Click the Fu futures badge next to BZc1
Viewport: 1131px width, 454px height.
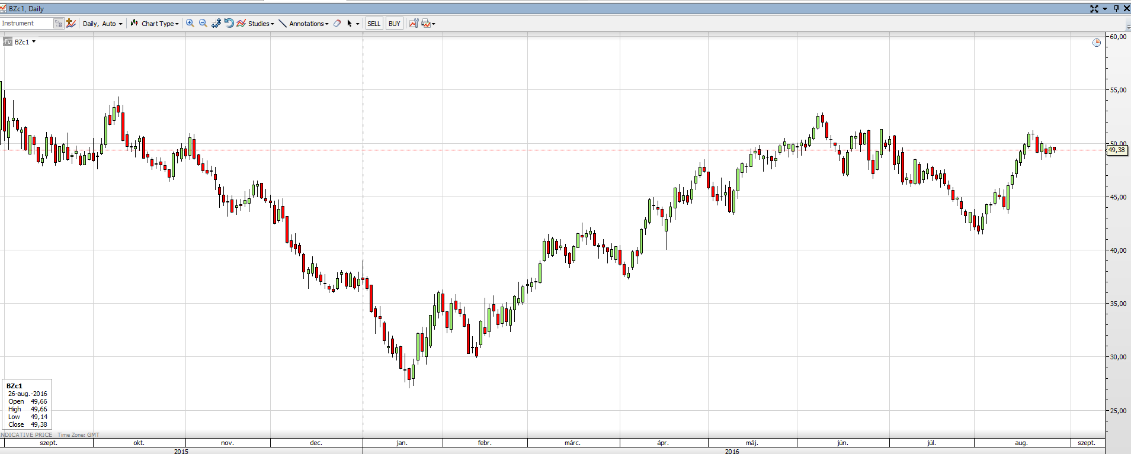[x=8, y=41]
